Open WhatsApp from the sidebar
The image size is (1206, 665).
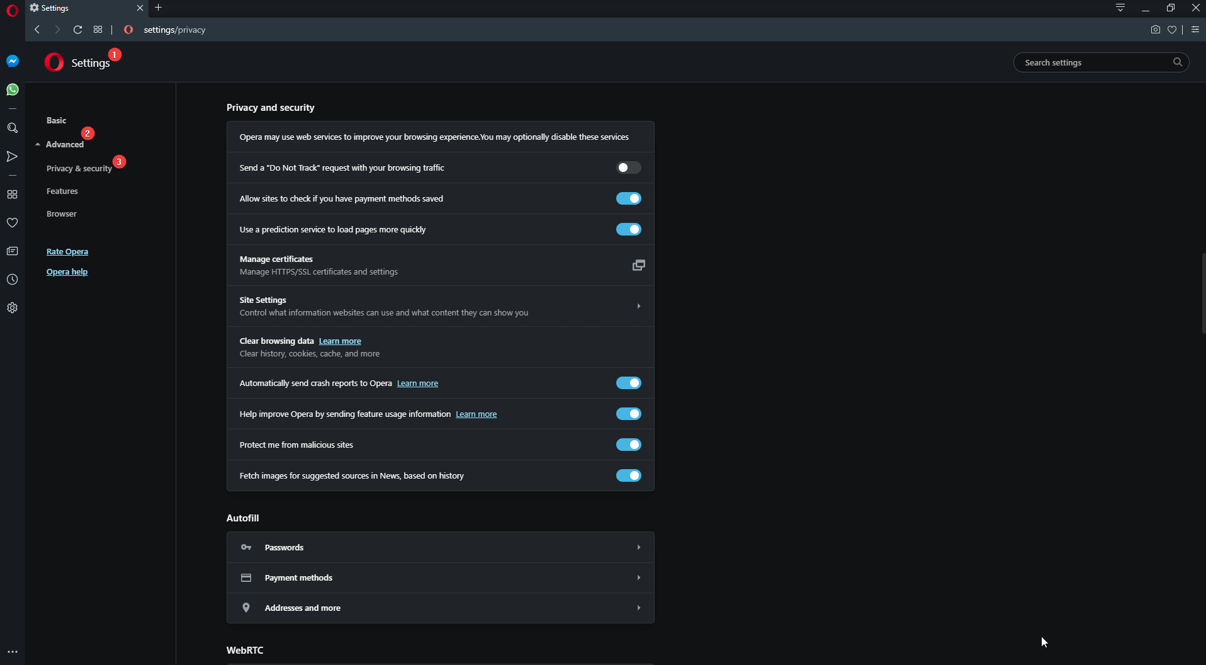(x=12, y=89)
